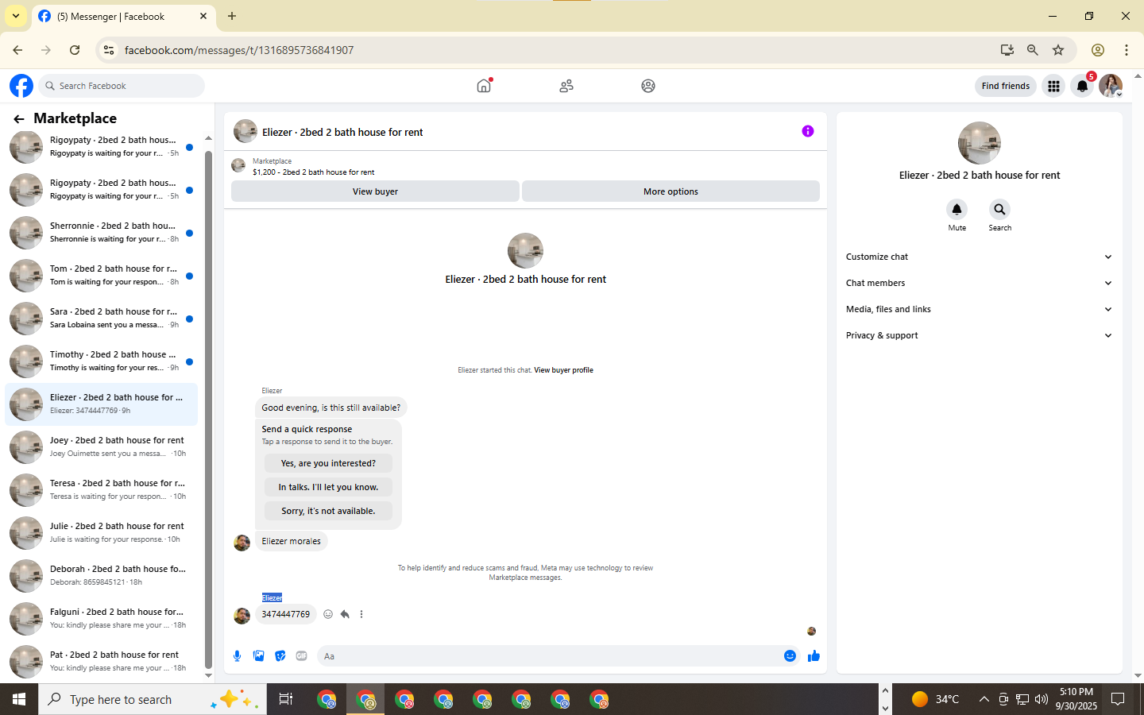Open Teresa conversation
The height and width of the screenshot is (715, 1144).
tap(102, 490)
